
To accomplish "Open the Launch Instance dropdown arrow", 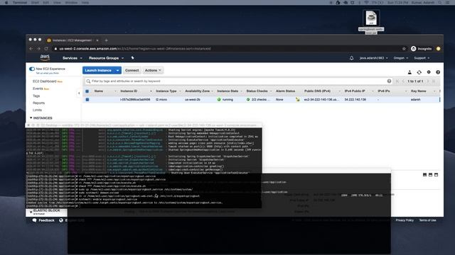I will click(117, 70).
